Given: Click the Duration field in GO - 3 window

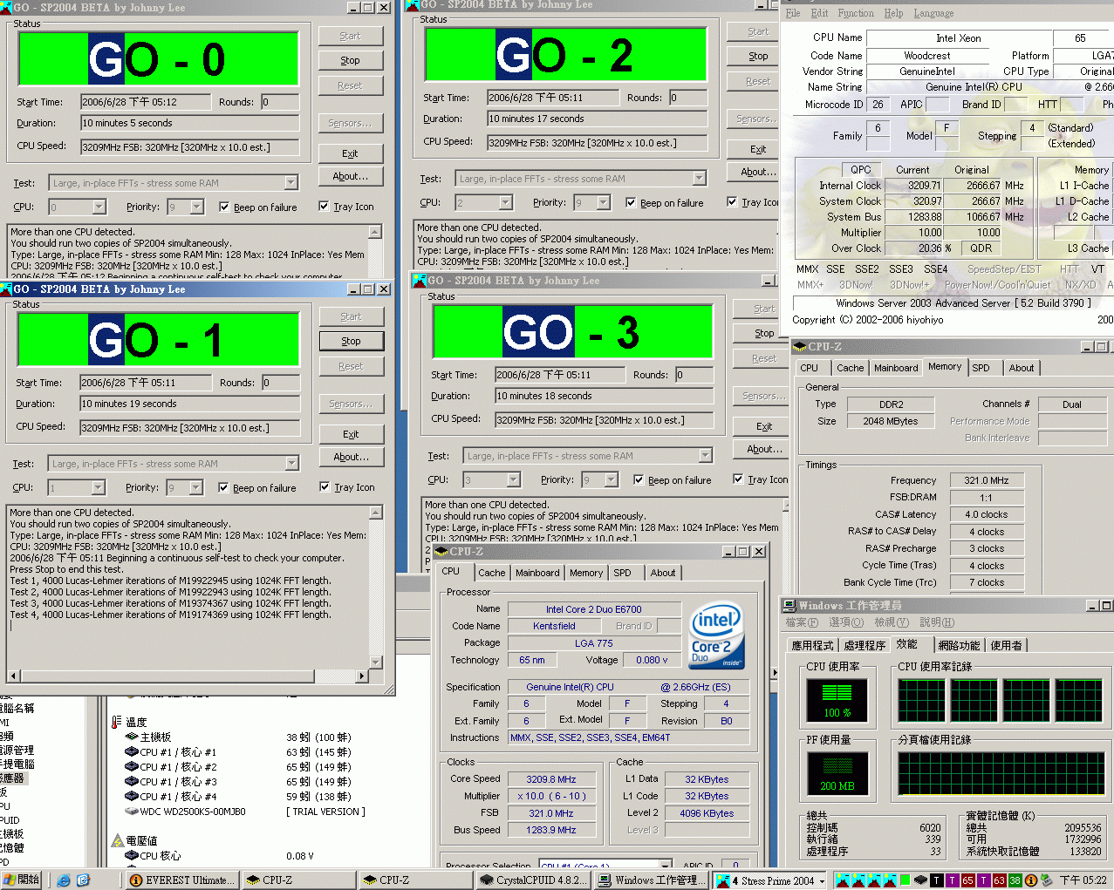Looking at the screenshot, I should (604, 396).
